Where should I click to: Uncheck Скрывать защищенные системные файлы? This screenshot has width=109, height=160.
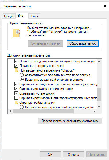pyautogui.click(x=16, y=84)
